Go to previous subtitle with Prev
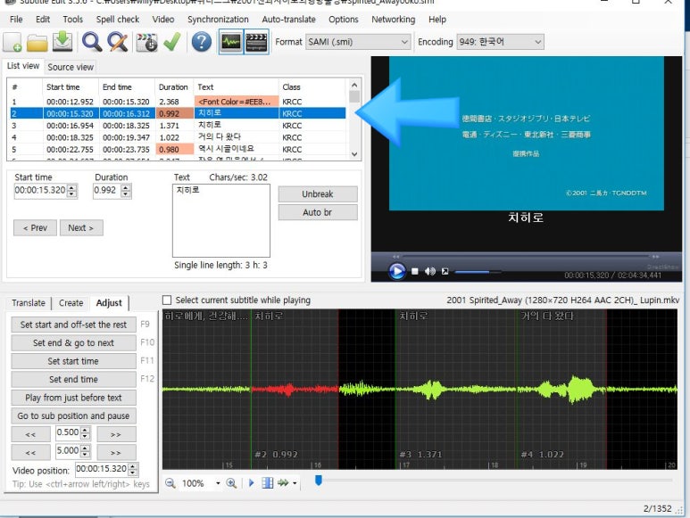The width and height of the screenshot is (690, 518). point(35,227)
